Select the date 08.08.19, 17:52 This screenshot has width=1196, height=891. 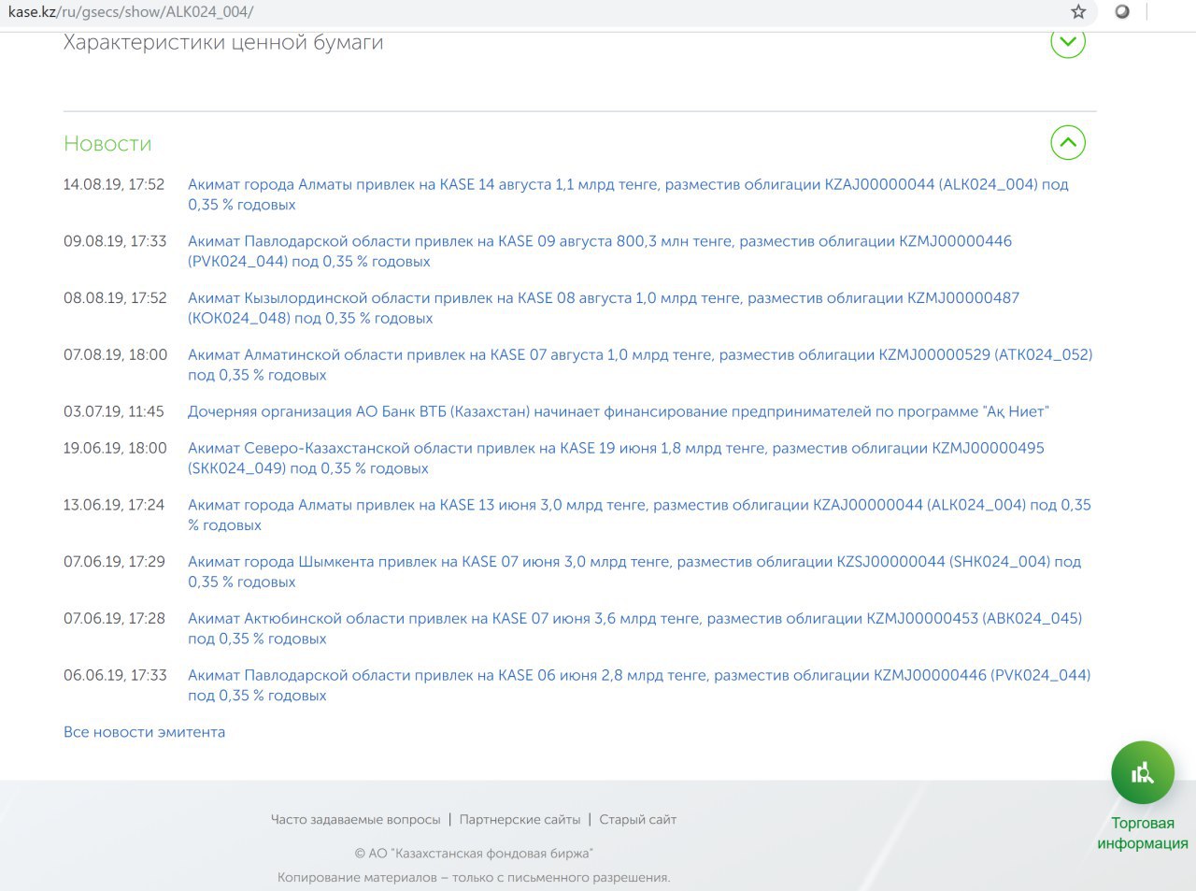[115, 298]
